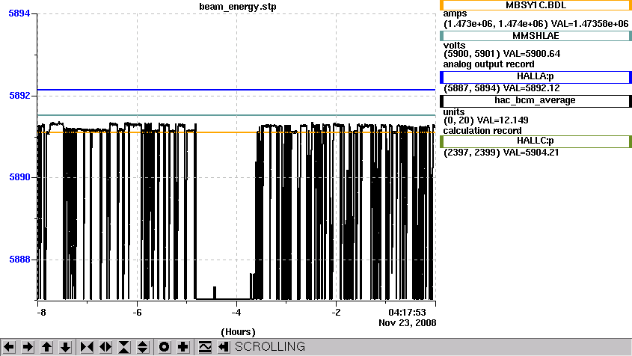Screen dimensions: 632x356
Task: Click the 'amps' units label
Action: tap(455, 14)
